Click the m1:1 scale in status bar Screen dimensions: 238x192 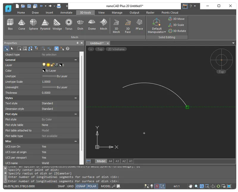point(176,186)
